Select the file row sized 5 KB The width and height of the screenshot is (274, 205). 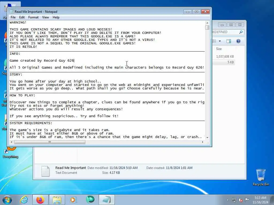(x=224, y=62)
